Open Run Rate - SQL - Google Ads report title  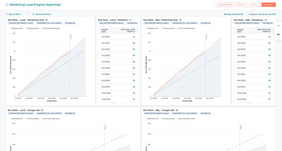point(159,110)
